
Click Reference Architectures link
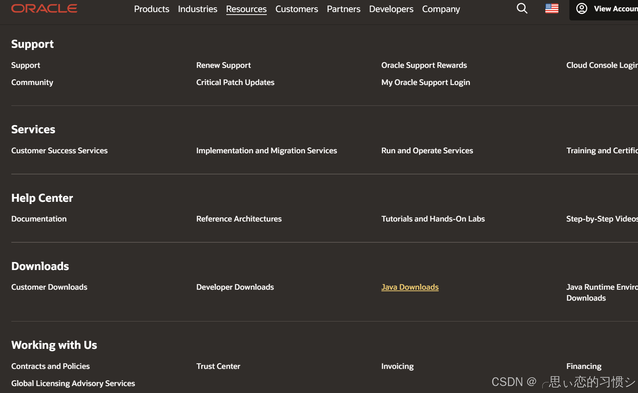click(x=239, y=219)
